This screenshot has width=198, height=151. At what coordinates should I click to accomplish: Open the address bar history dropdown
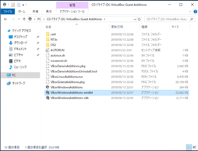tap(135, 19)
